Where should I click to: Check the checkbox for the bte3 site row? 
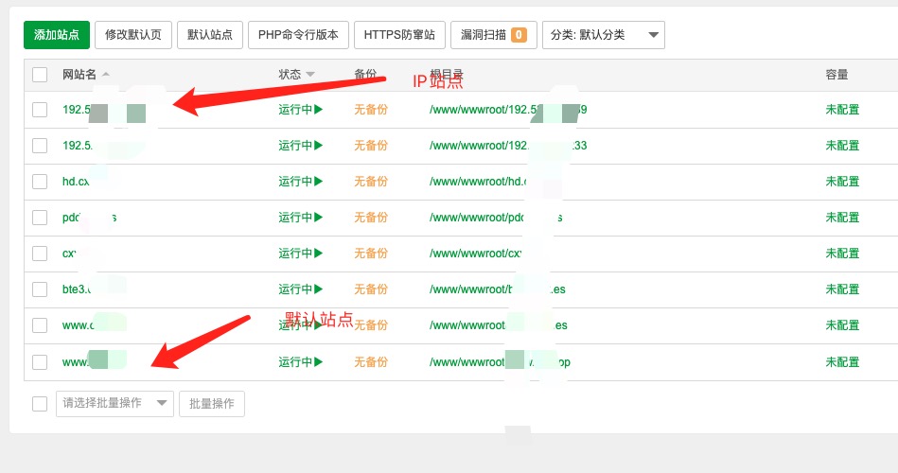tap(40, 289)
